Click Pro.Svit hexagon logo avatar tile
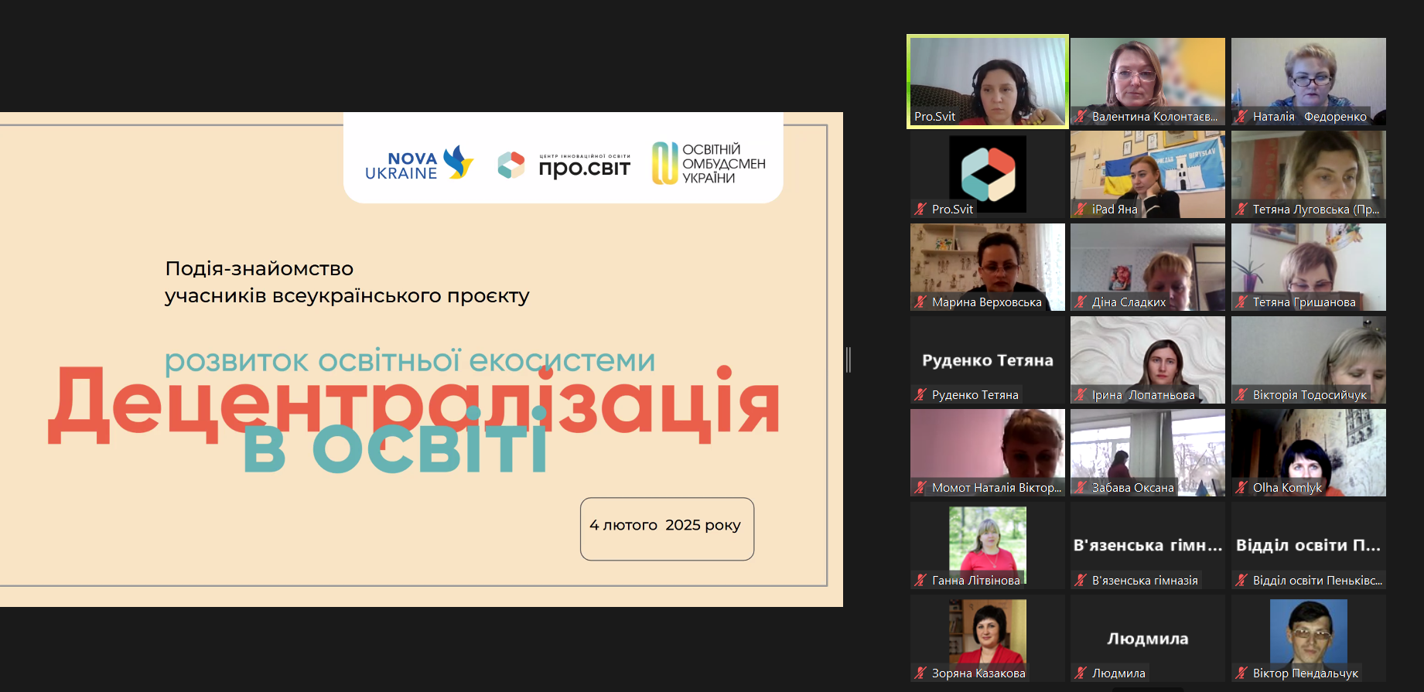Screen dimensions: 1424x692 click(988, 174)
